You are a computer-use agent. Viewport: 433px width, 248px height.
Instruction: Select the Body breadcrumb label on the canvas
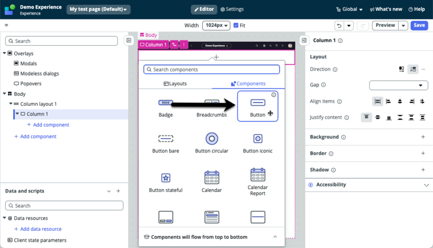click(x=148, y=35)
